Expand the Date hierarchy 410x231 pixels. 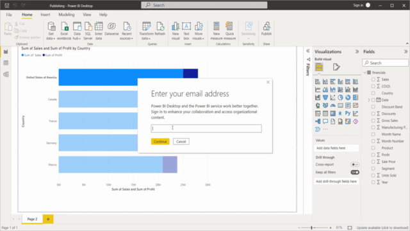(369, 100)
